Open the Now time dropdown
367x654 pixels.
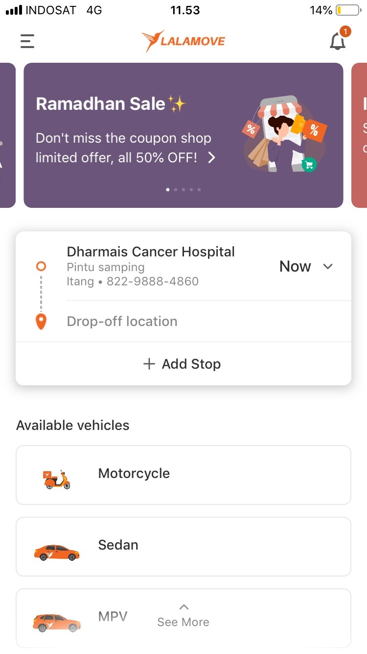tap(306, 266)
